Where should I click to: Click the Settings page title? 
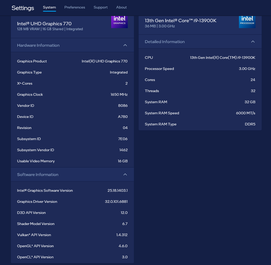pos(23,8)
